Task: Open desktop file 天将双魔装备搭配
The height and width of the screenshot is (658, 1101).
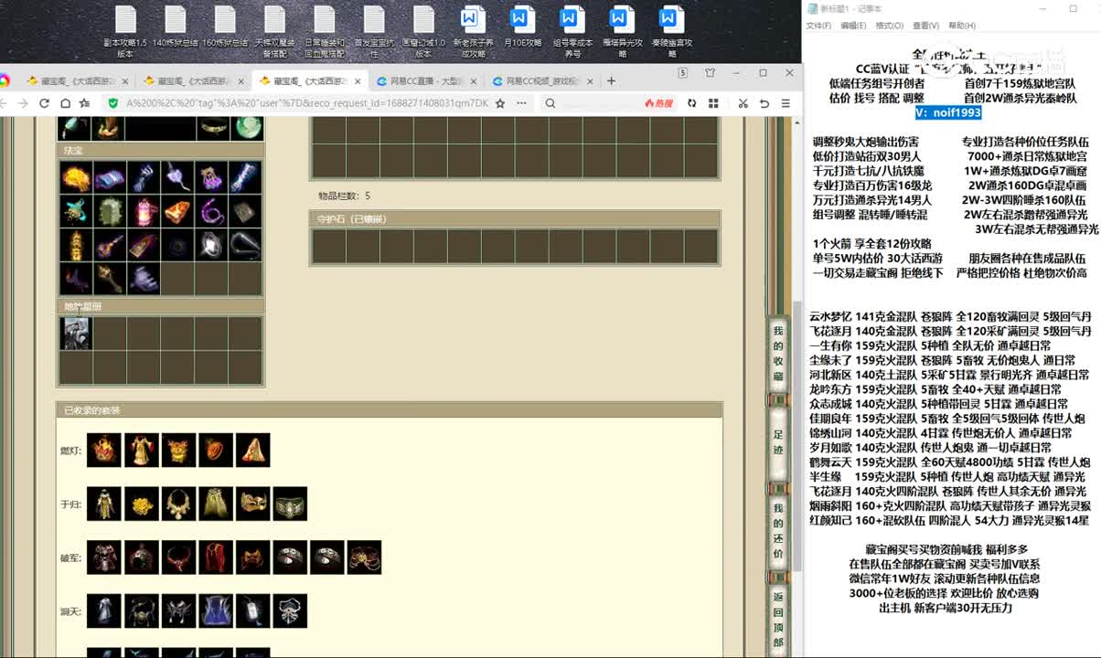Action: (x=274, y=32)
